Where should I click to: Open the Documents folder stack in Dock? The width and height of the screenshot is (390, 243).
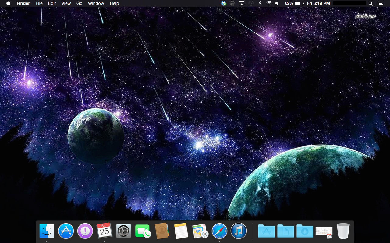[x=285, y=231]
